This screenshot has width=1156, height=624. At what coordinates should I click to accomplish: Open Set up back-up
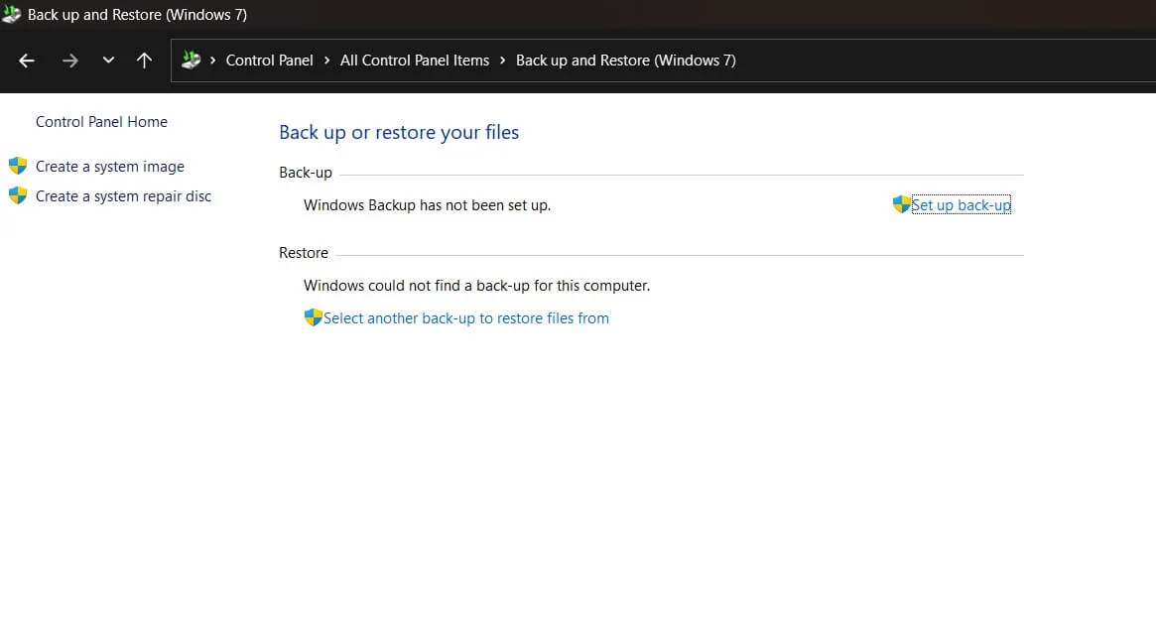point(961,204)
